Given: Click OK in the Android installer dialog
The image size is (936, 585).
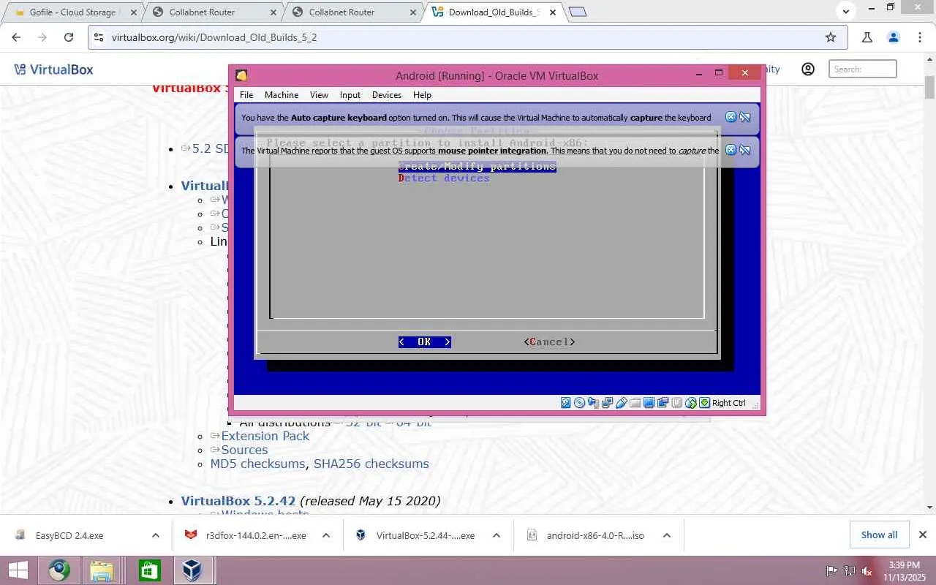Looking at the screenshot, I should [x=424, y=342].
